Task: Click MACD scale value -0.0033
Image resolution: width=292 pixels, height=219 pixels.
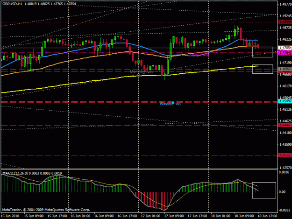Action: [x=284, y=210]
